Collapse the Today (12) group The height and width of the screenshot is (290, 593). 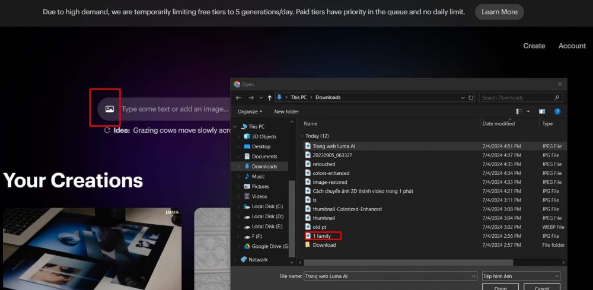pos(302,136)
